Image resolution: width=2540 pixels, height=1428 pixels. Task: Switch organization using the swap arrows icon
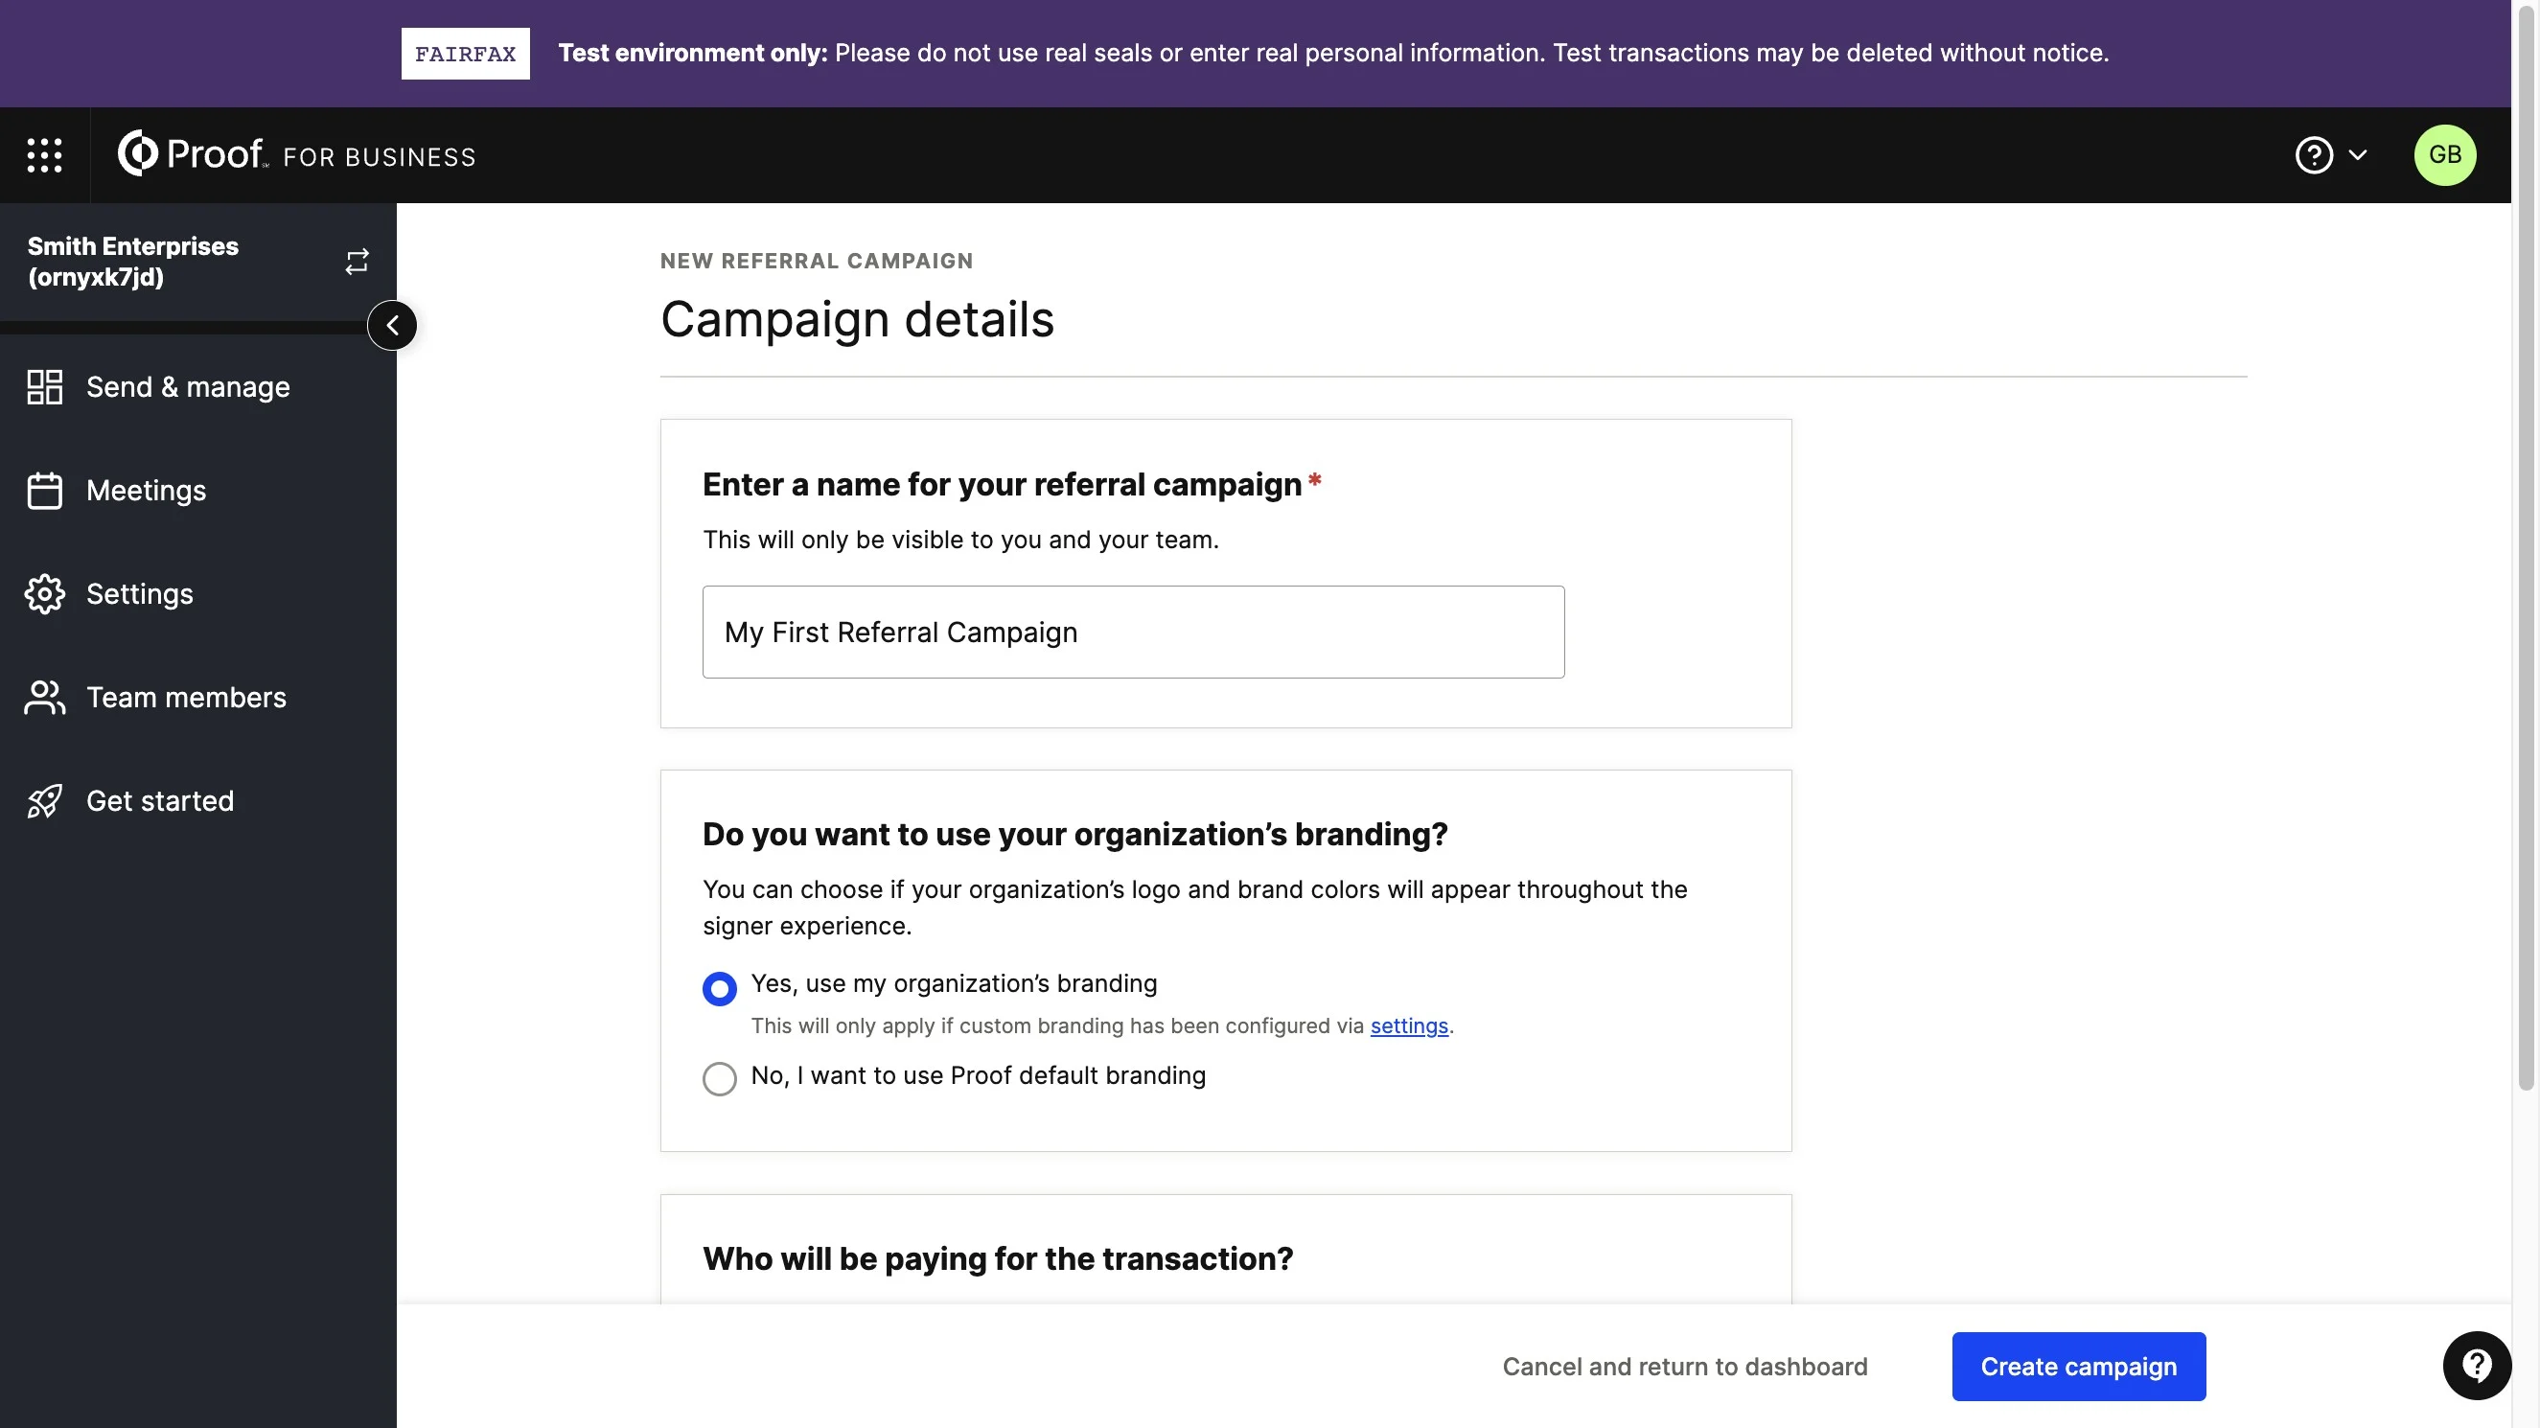[x=357, y=262]
